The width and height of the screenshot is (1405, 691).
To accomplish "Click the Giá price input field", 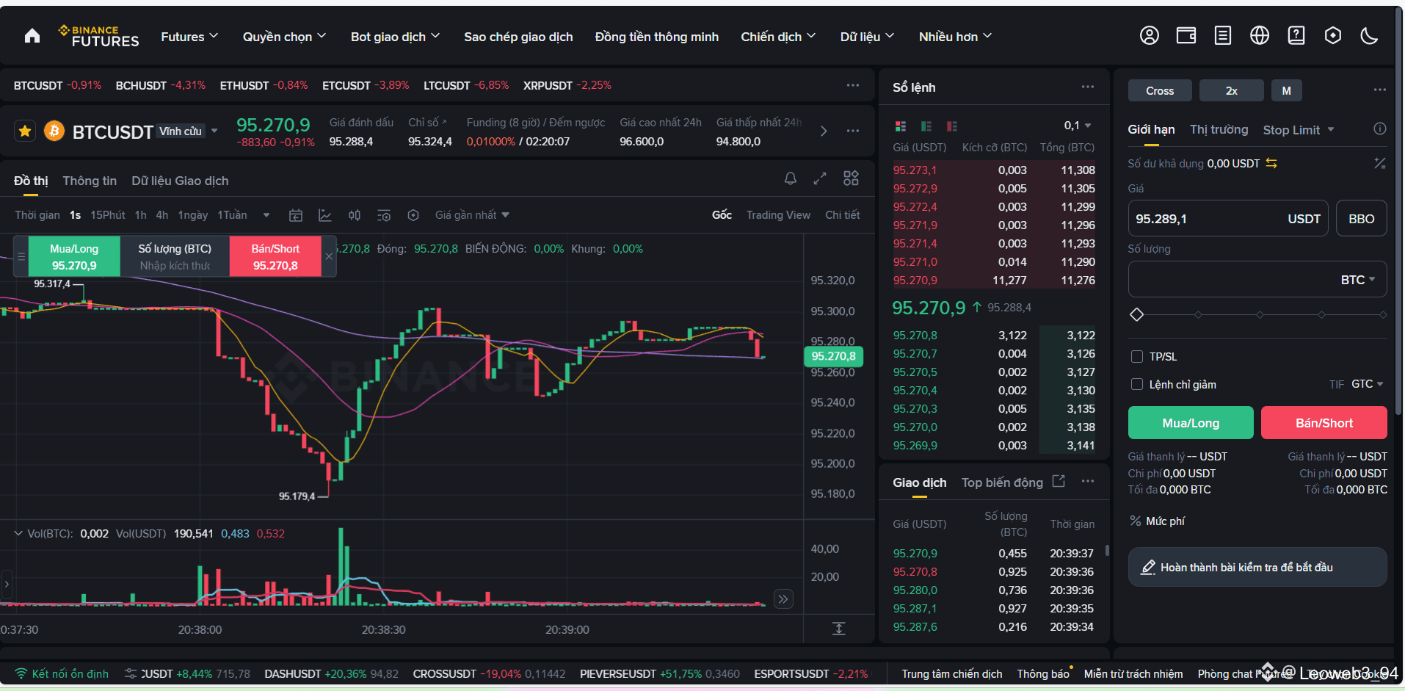I will click(1228, 219).
